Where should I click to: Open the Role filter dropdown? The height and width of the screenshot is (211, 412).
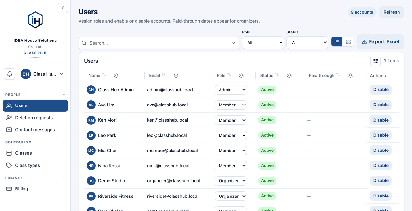[x=263, y=42]
